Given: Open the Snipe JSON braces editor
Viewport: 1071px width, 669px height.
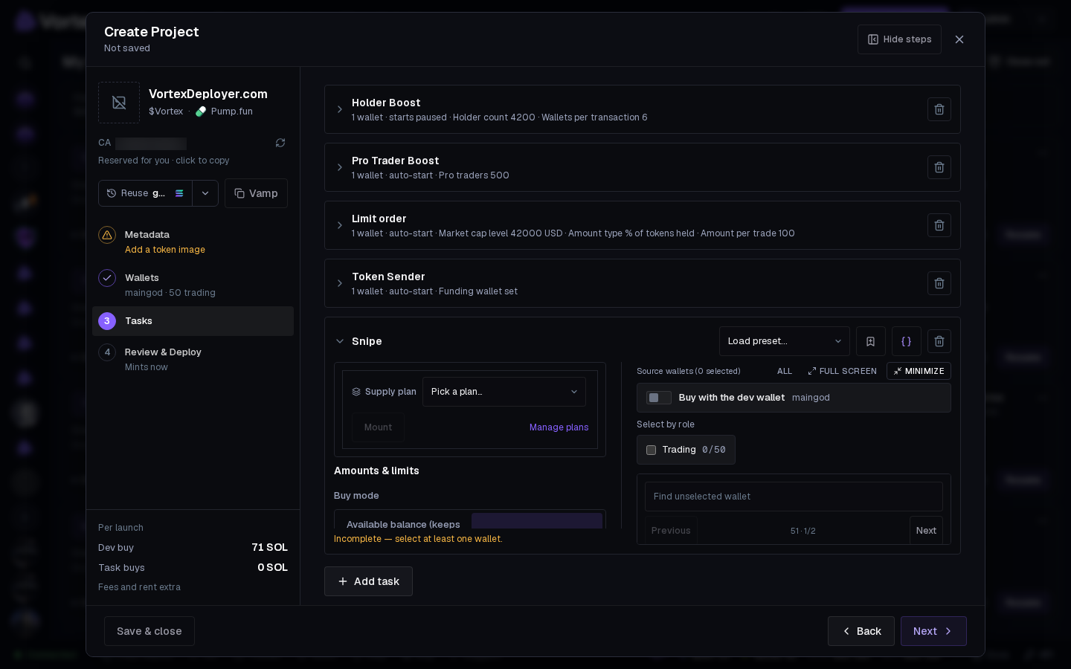Looking at the screenshot, I should [907, 341].
